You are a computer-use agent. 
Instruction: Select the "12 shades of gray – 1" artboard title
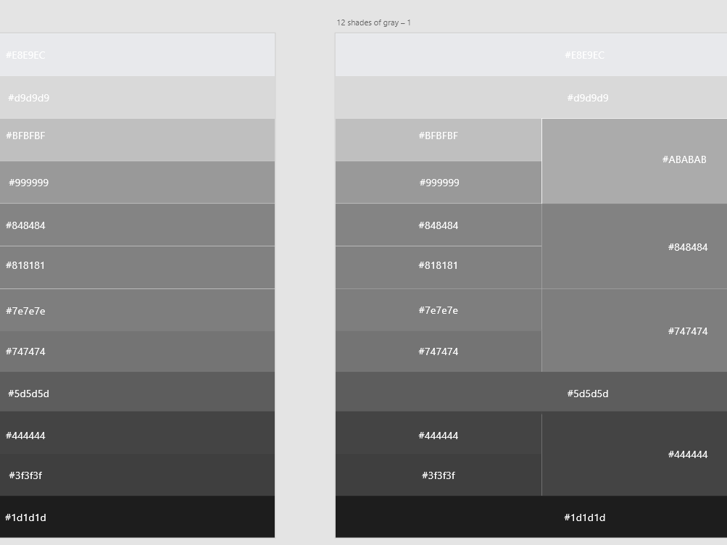tap(373, 22)
